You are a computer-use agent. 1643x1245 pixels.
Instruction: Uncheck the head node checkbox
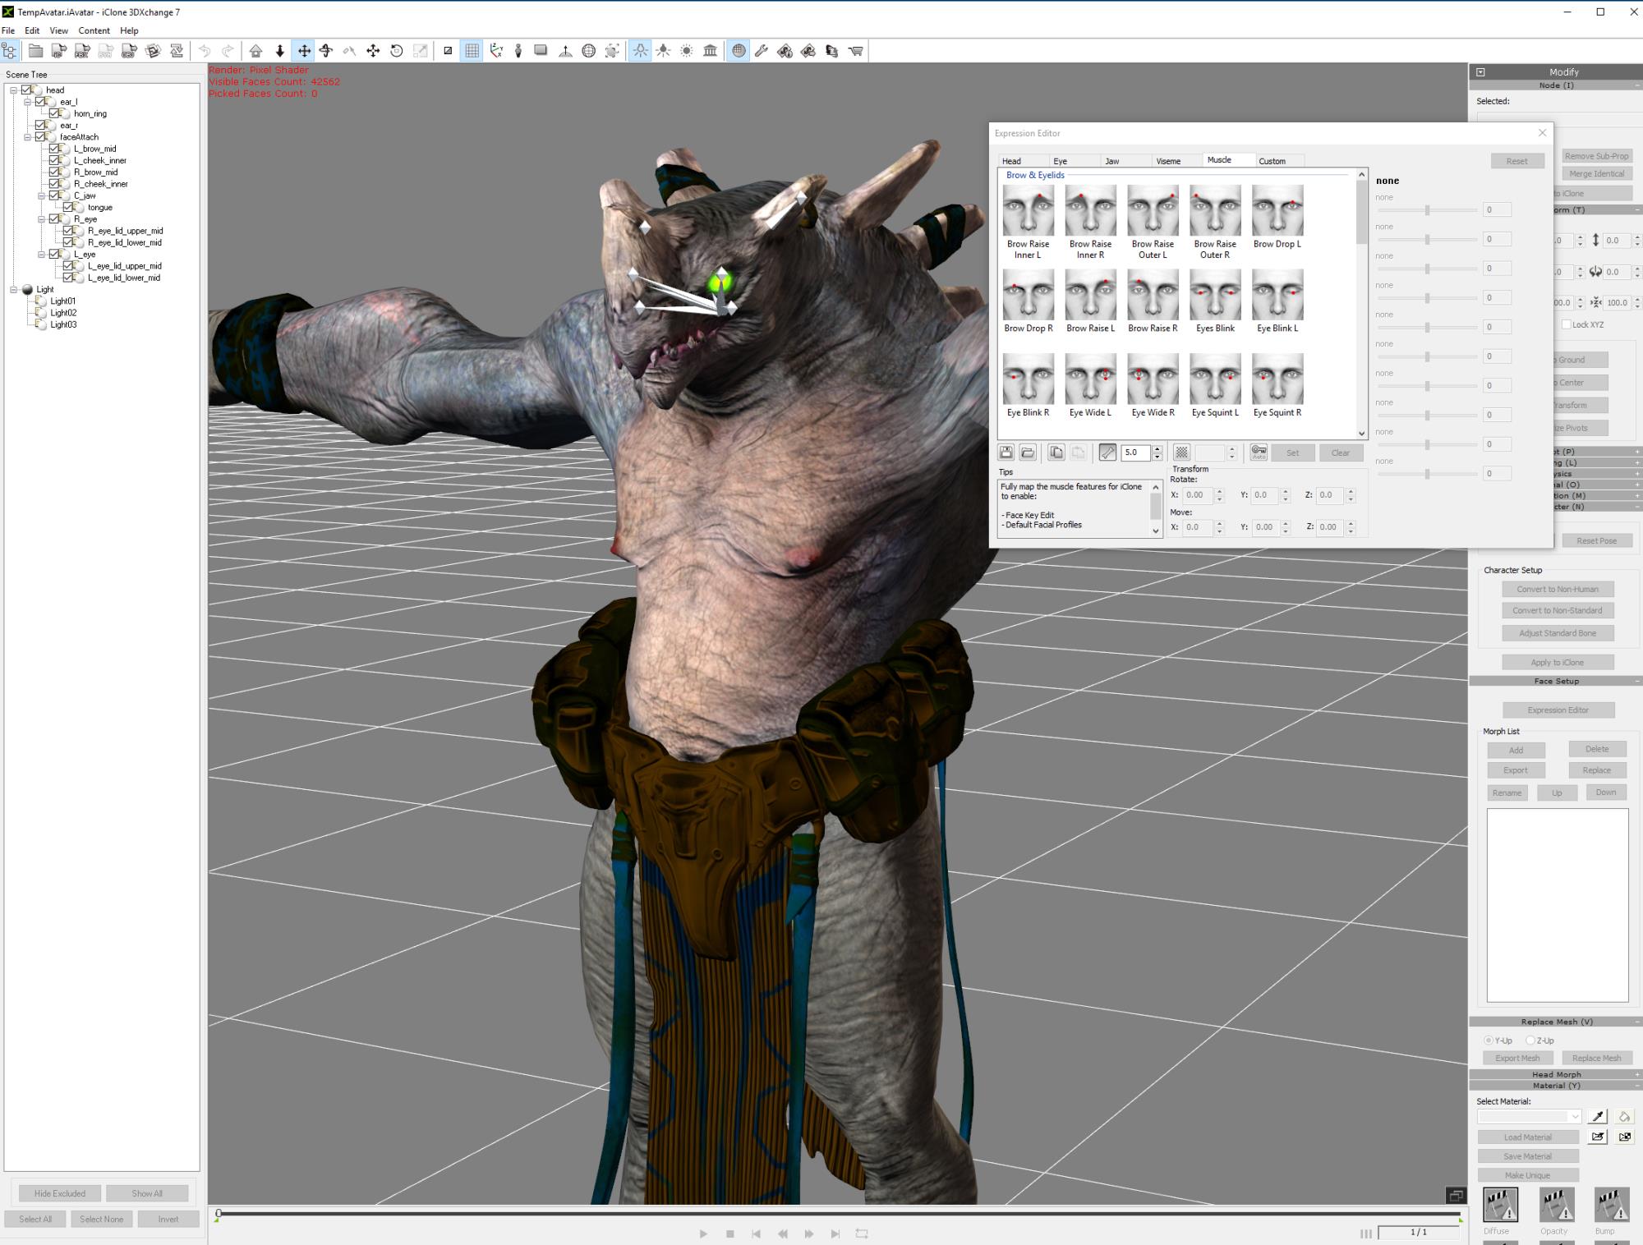[x=26, y=90]
